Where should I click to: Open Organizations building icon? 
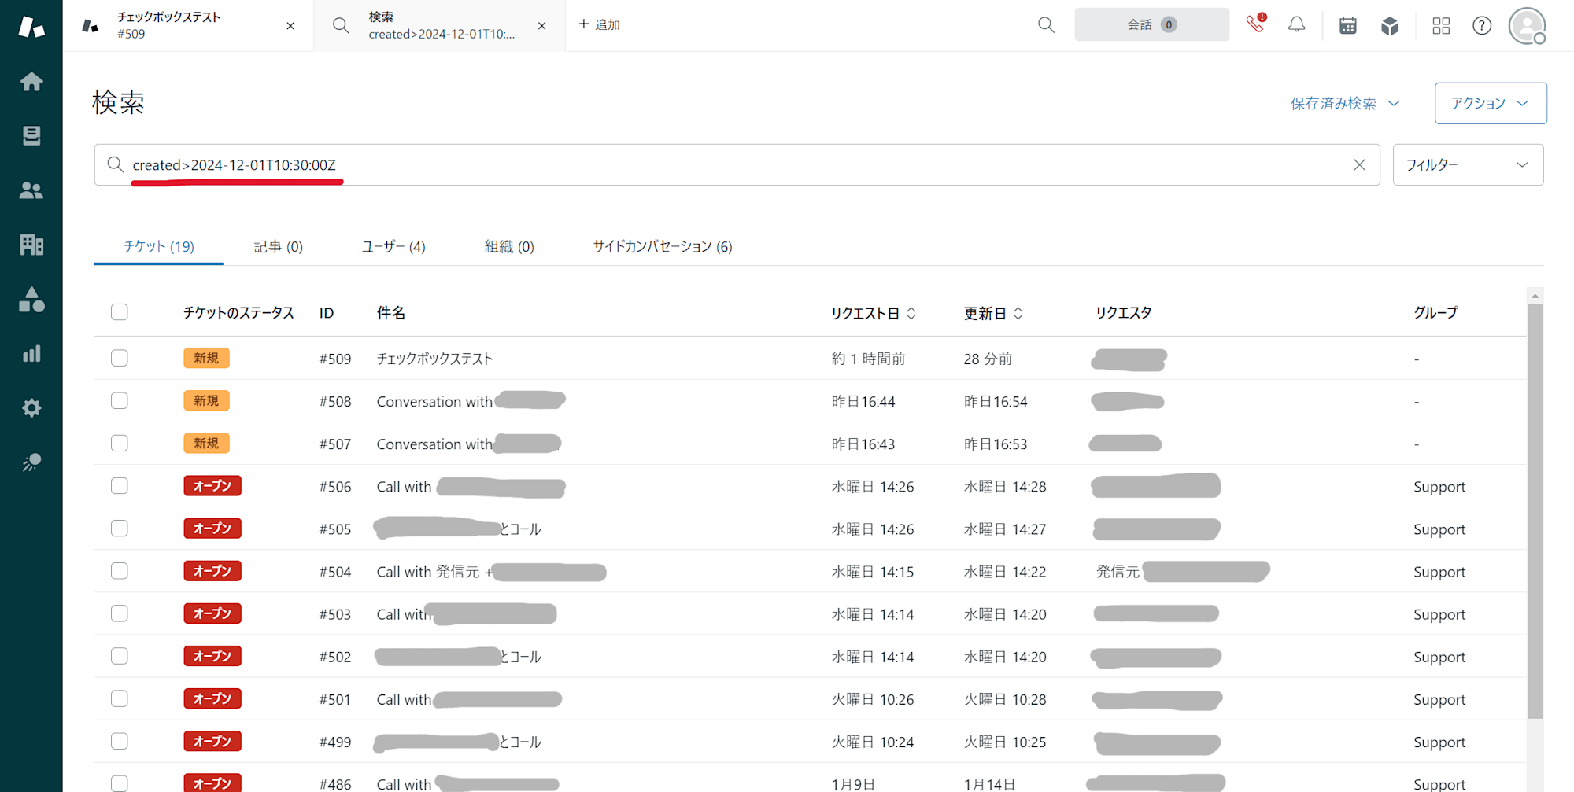point(31,245)
